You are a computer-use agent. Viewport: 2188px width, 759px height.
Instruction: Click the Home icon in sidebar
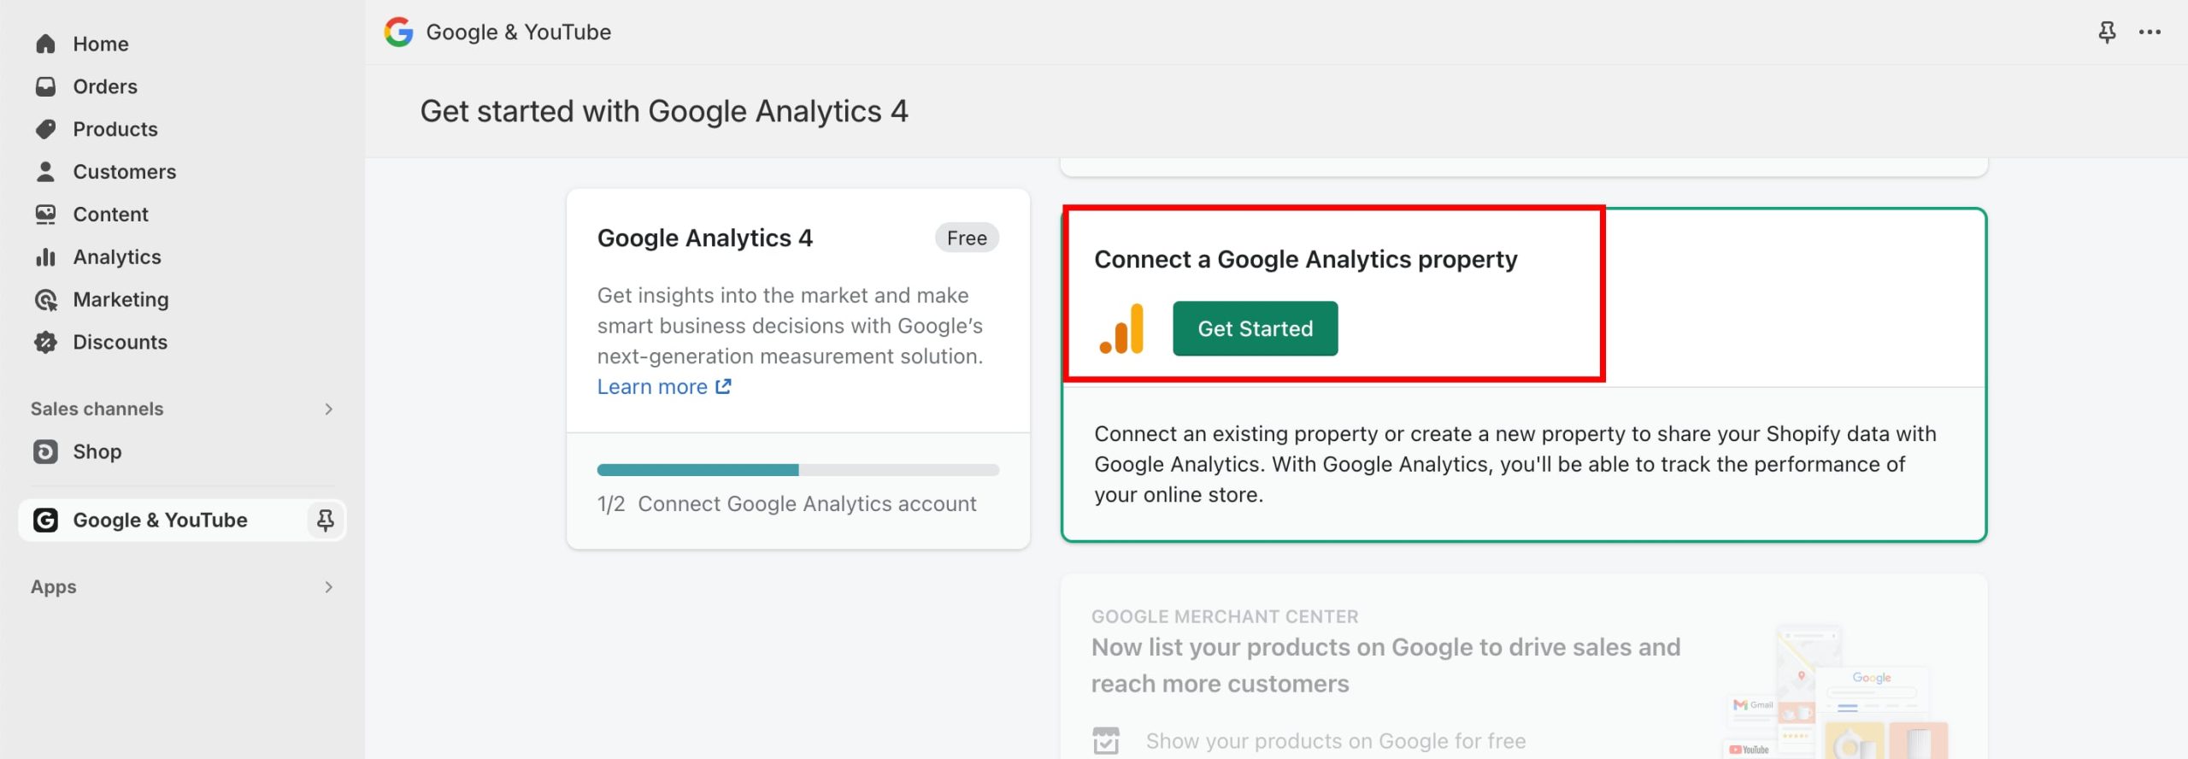(x=45, y=44)
